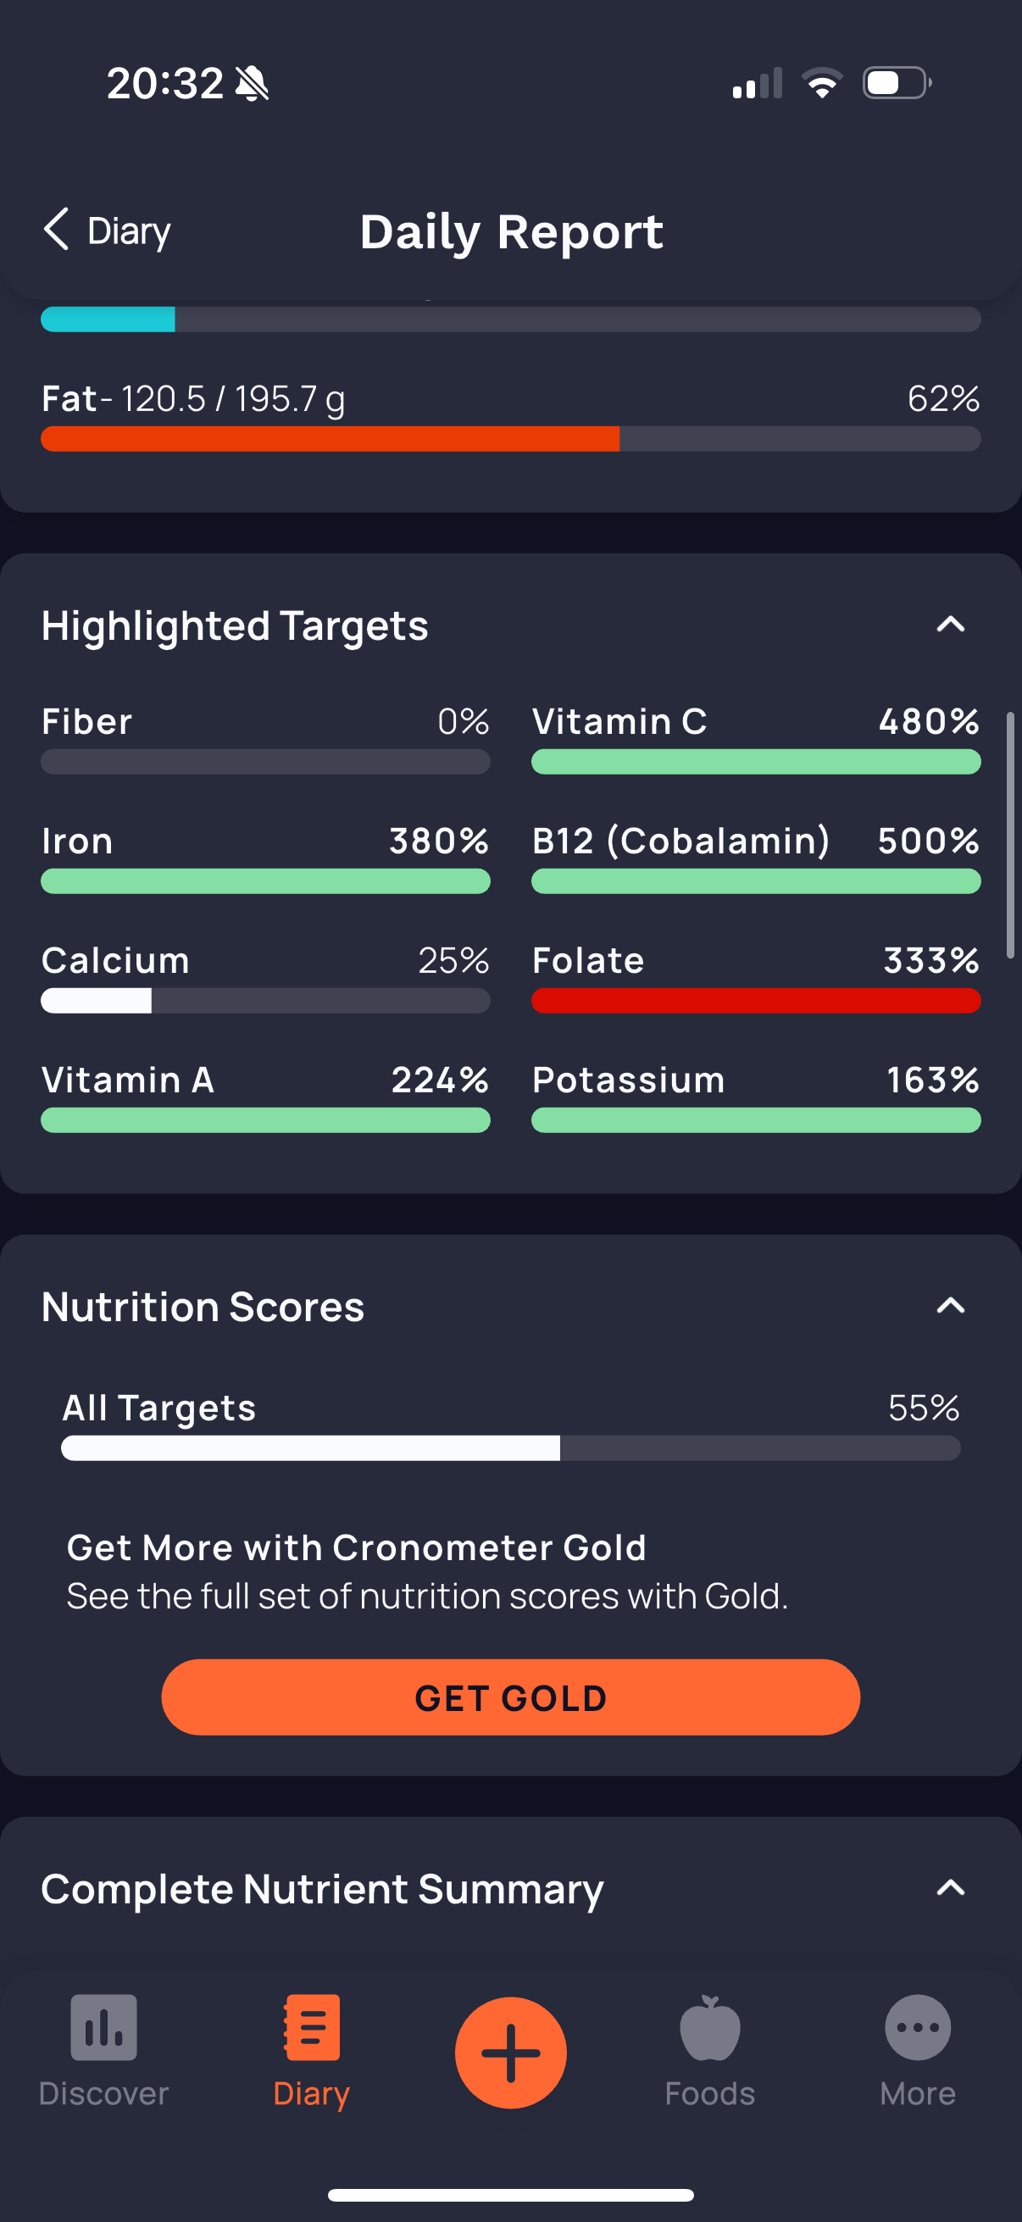This screenshot has height=2222, width=1022.
Task: Tap the Wi-Fi status icon
Action: [x=822, y=84]
